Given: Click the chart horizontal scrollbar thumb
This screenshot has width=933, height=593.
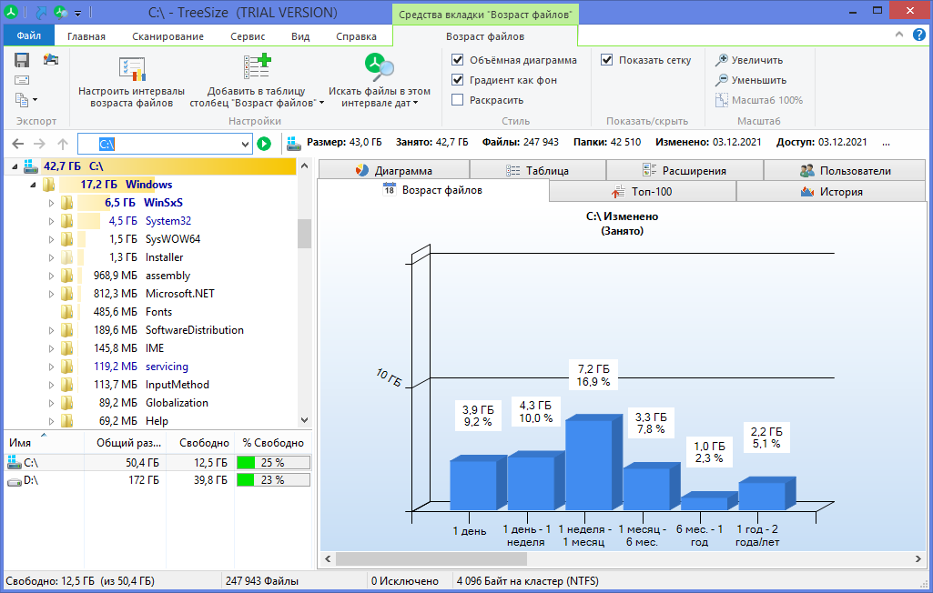Looking at the screenshot, I should pos(431,559).
